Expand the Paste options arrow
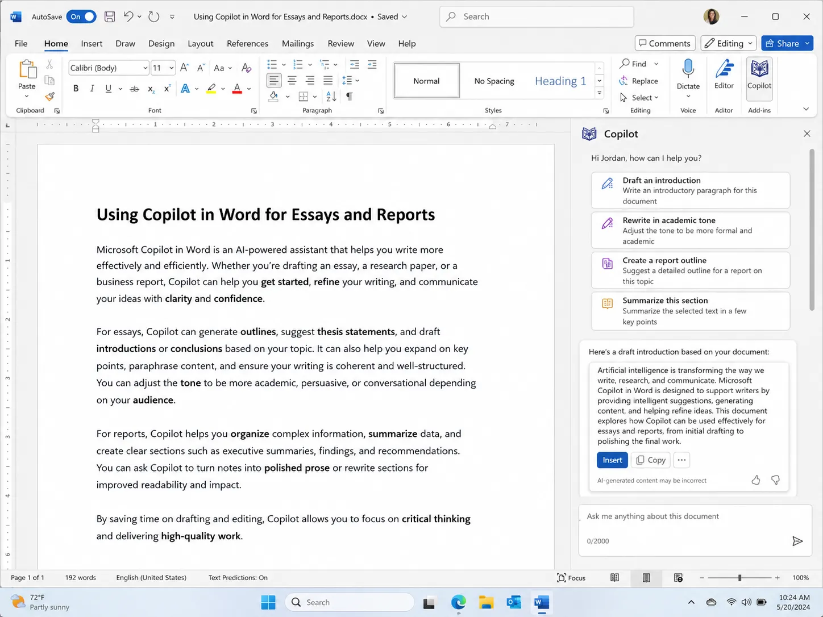This screenshot has width=823, height=617. (x=27, y=96)
